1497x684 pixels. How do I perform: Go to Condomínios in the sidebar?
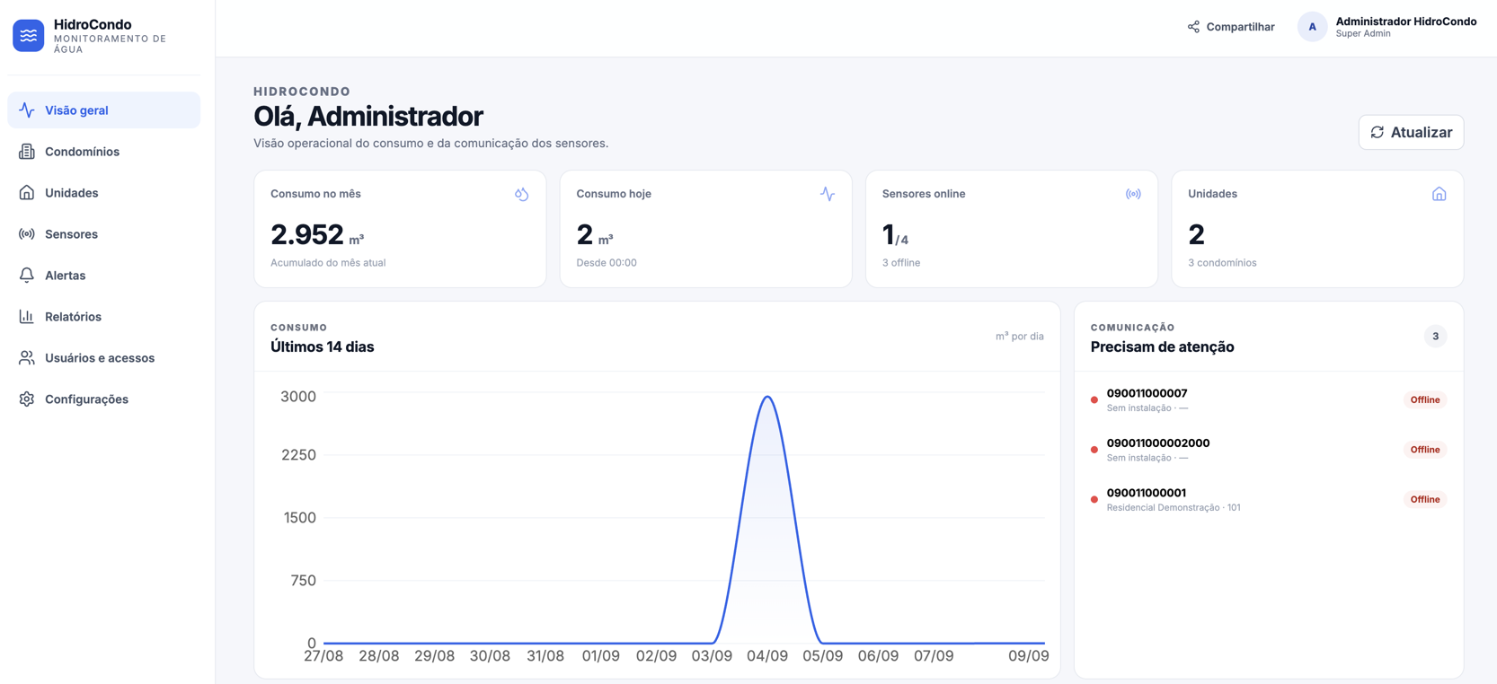tap(104, 152)
